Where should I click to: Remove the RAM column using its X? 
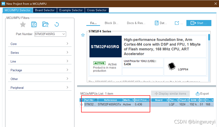coord(198,100)
